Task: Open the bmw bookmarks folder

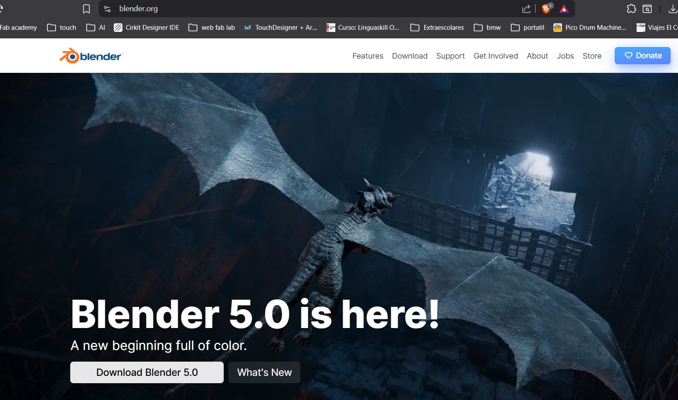Action: click(487, 28)
